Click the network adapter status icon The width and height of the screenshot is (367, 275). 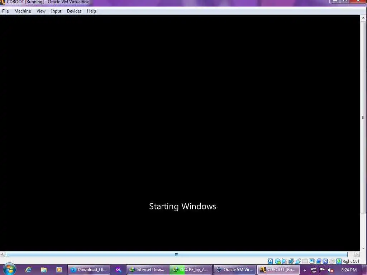click(x=291, y=261)
